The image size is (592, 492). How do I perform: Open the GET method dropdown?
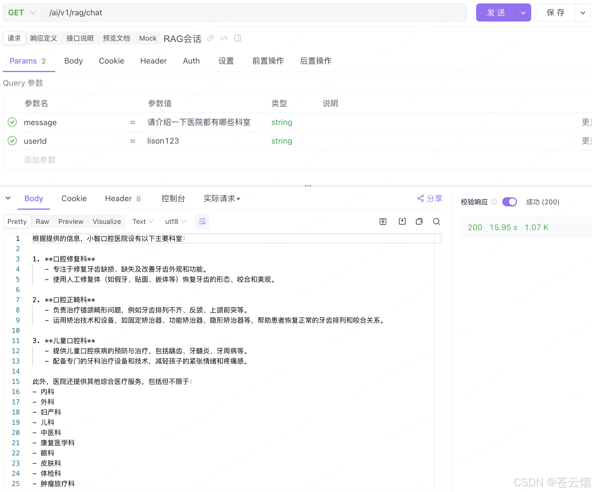point(22,12)
